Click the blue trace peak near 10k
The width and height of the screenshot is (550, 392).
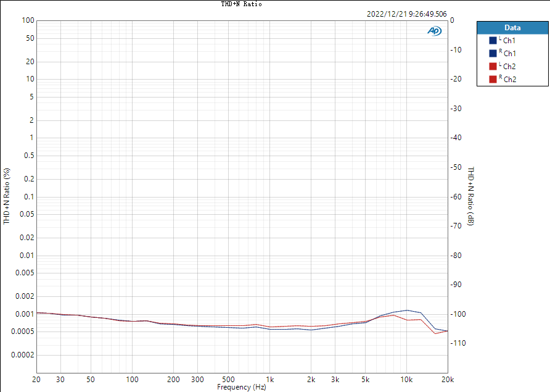click(x=407, y=310)
